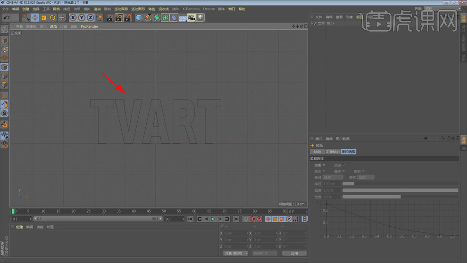Toggle the Enable Snap magnet icon
Screen dimensions: 467x263
coord(4,124)
